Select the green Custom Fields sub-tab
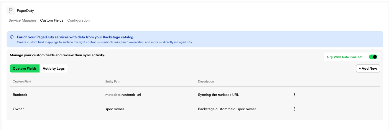 (x=25, y=68)
